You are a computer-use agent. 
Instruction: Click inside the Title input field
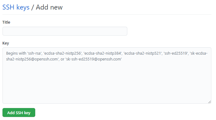(x=65, y=31)
